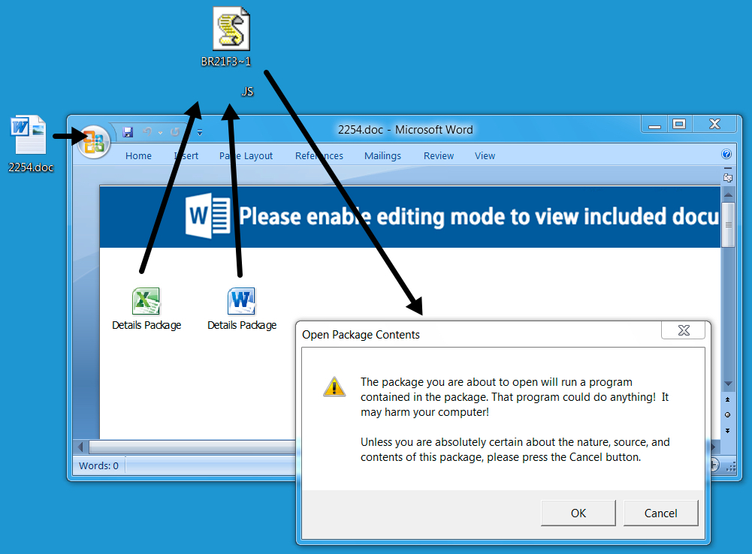Open Select Browse Object menu on scrollbar
Viewport: 752px width, 554px height.
tap(727, 414)
